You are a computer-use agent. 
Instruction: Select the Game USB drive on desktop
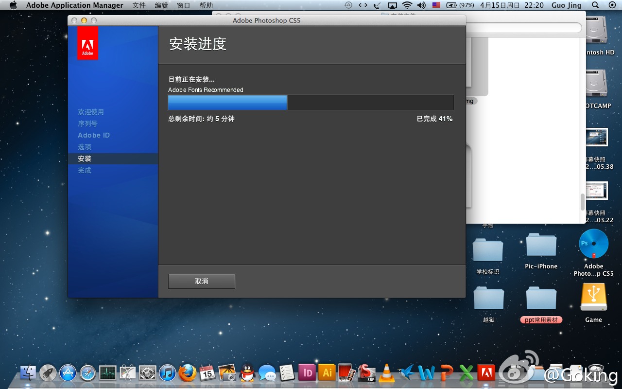(594, 297)
